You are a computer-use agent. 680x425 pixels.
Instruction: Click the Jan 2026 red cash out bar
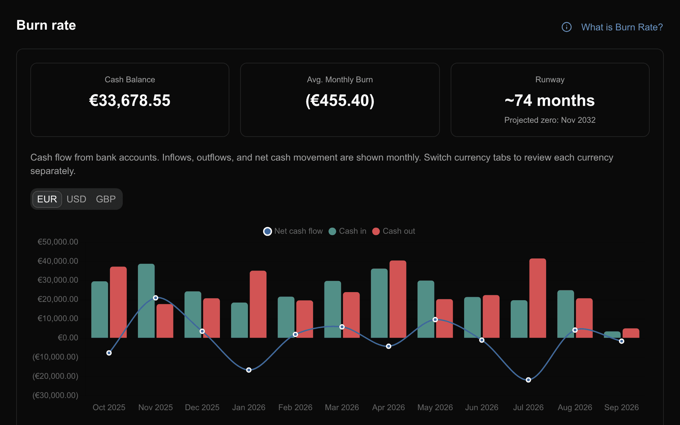tap(258, 304)
